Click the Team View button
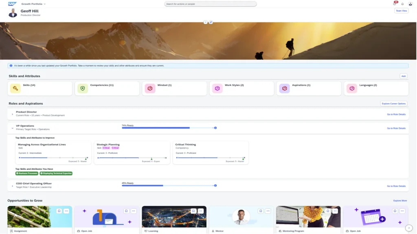 (x=401, y=11)
